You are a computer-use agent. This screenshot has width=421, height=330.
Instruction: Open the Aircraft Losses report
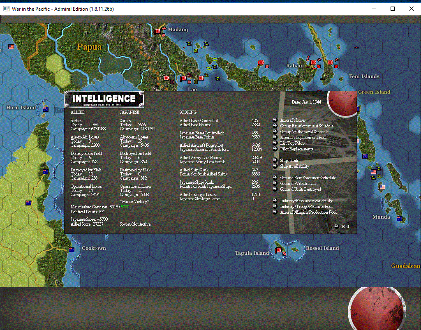pos(293,120)
